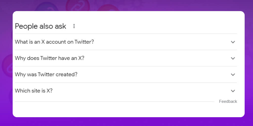The image size is (253, 126).
Task: Click the pink chain-link circle at left edge
Action: pos(7,66)
